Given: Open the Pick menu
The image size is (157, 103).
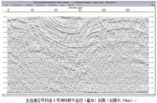Looking at the screenshot, I should [62, 5].
